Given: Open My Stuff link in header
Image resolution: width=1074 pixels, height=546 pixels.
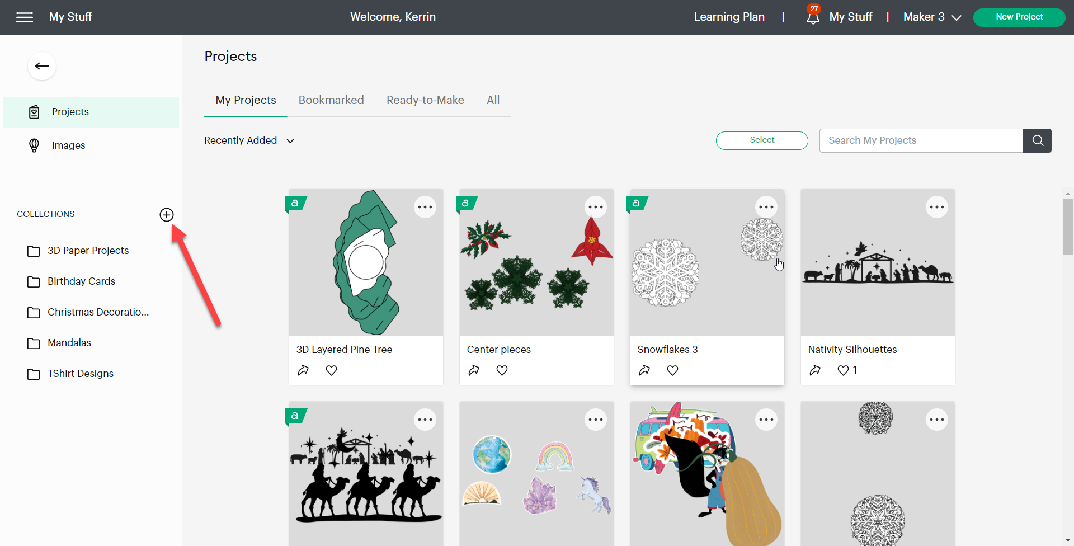Looking at the screenshot, I should (851, 17).
